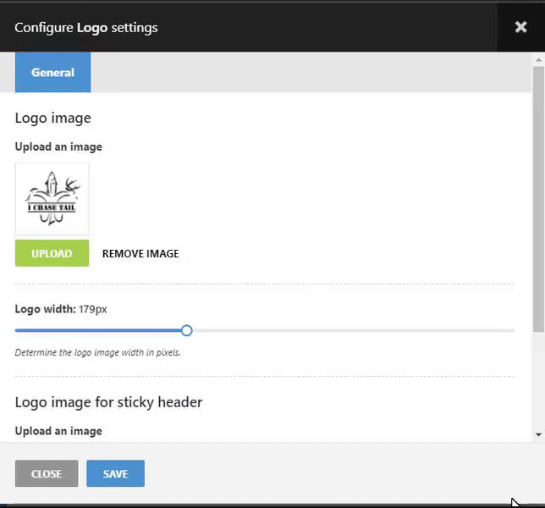Click the "Determine the logo image width" help text
Screen dimensions: 545x508
pyautogui.click(x=97, y=352)
